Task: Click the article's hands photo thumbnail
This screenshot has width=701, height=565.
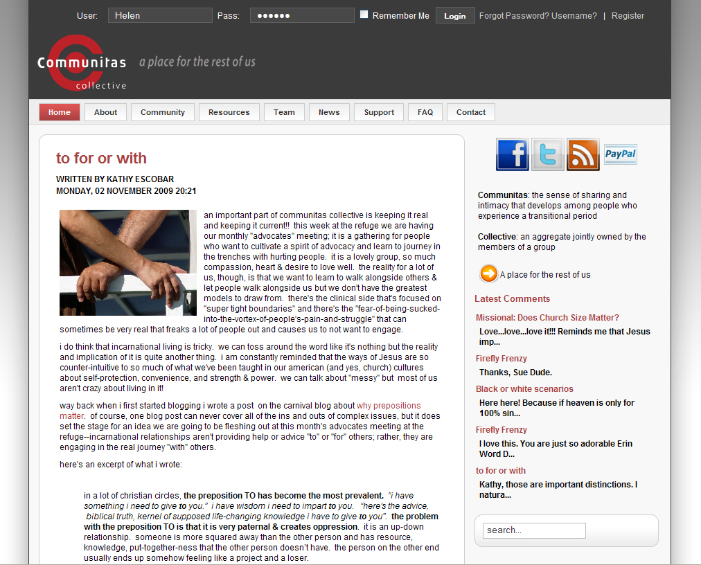Action: click(128, 262)
